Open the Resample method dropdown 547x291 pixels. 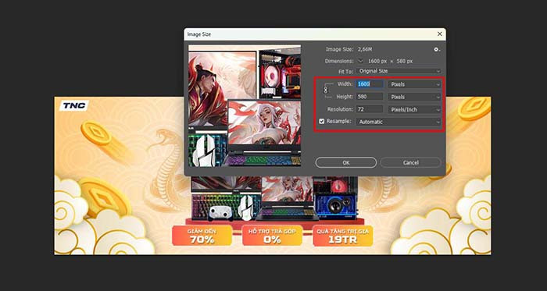399,122
